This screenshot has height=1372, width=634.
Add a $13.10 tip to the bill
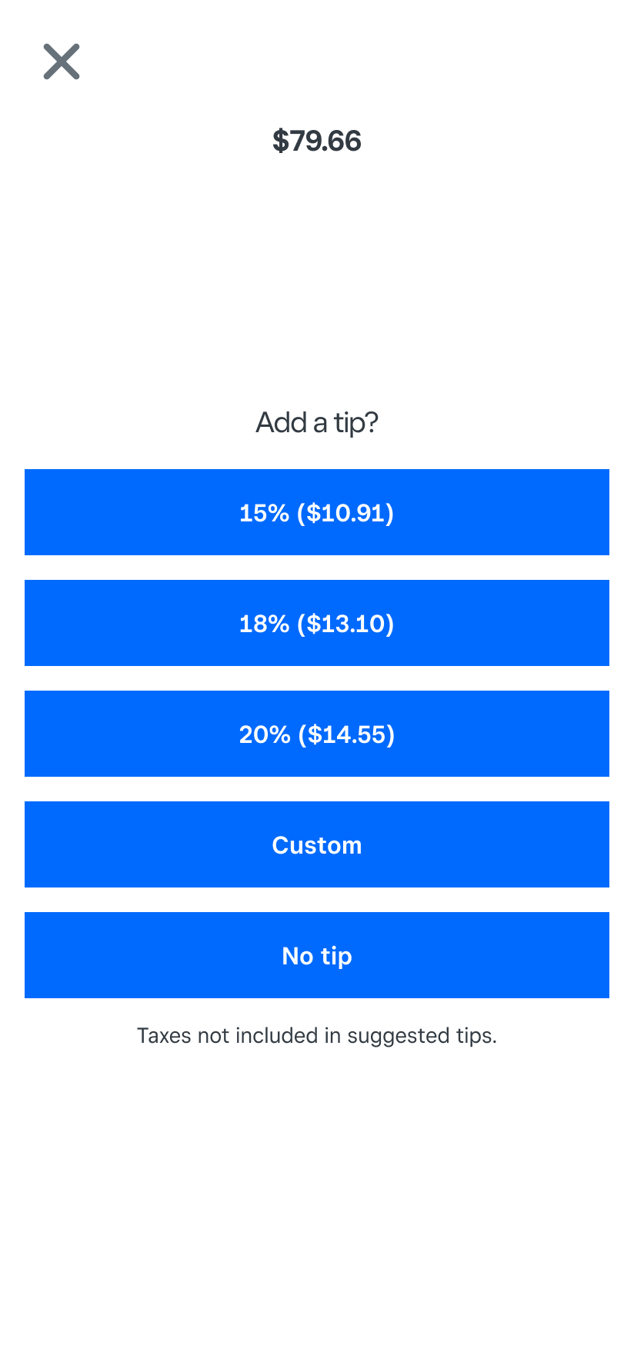coord(316,623)
